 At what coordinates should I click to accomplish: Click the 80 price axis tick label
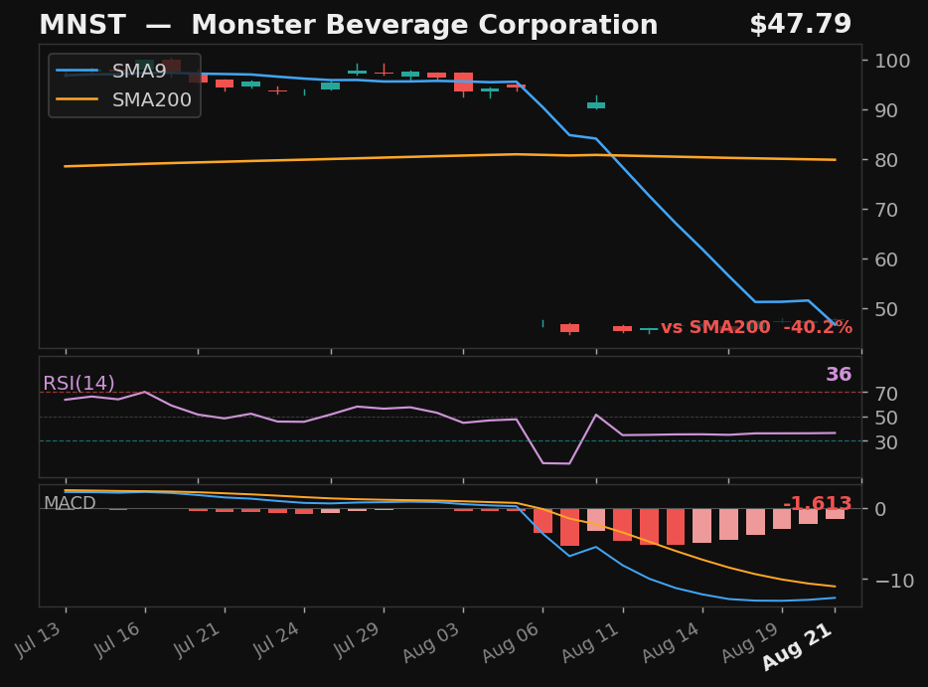click(x=885, y=160)
